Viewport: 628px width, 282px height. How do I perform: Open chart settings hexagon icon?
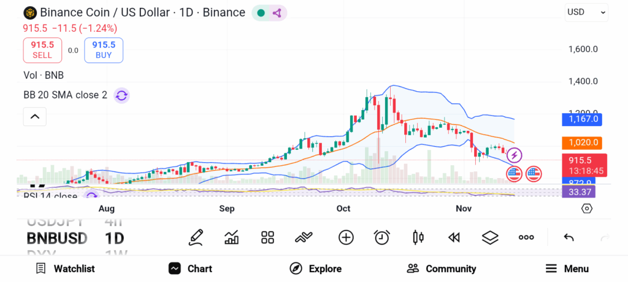tap(587, 209)
